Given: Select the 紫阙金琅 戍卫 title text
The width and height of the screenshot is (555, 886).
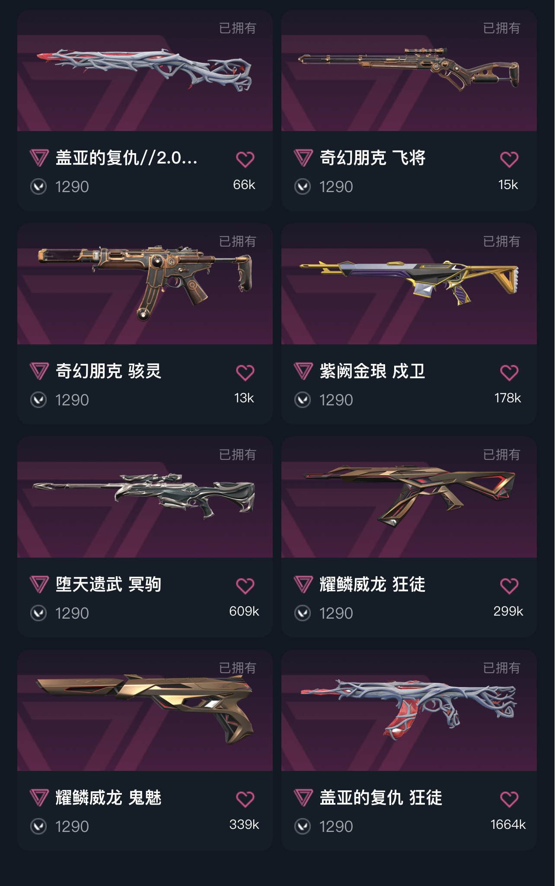Looking at the screenshot, I should point(372,371).
